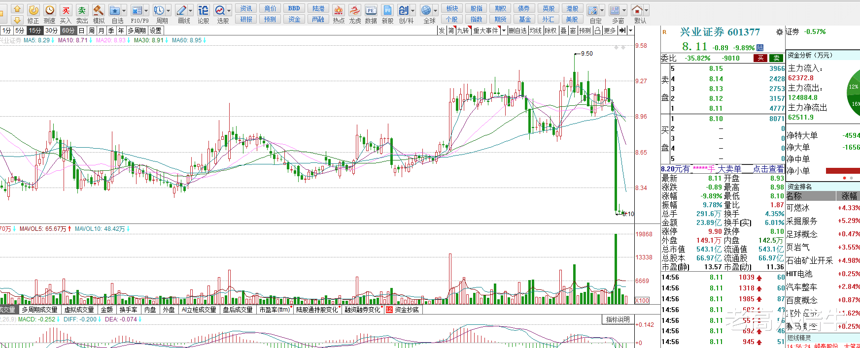Open the 测速 clock speed test

coord(49,10)
